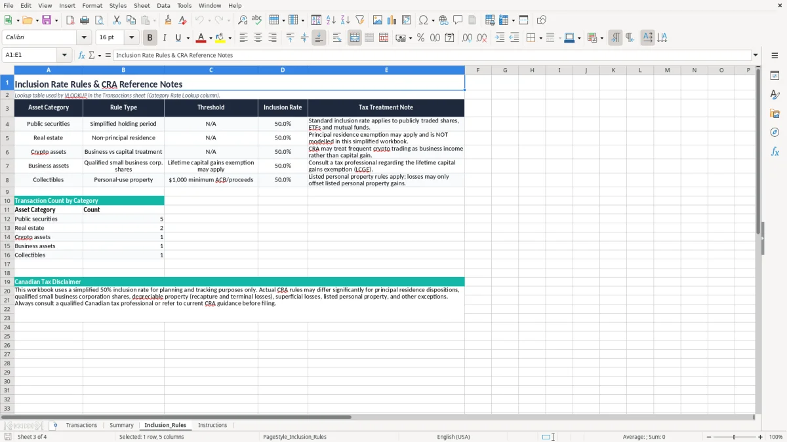The image size is (787, 442).
Task: Open the background color dropdown arrow
Action: tap(230, 38)
